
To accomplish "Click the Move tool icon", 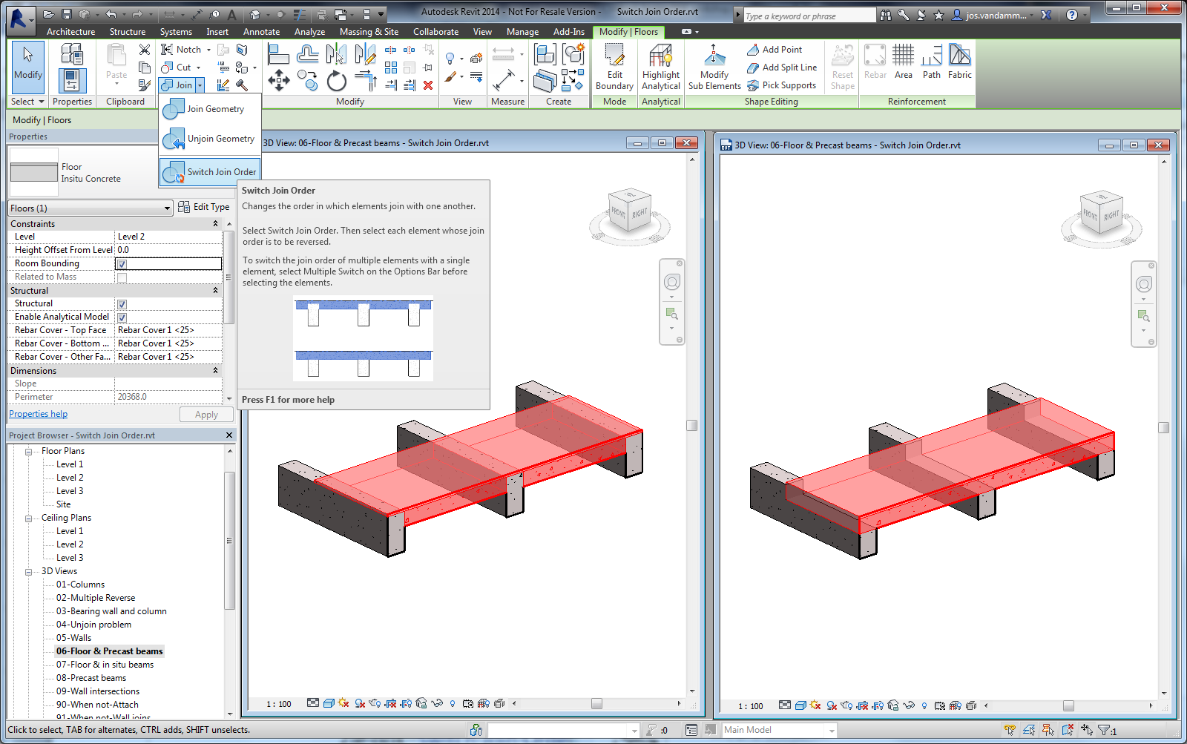I will (279, 80).
